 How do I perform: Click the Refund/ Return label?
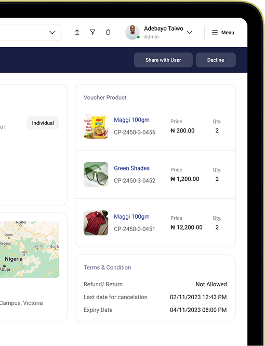pos(103,284)
